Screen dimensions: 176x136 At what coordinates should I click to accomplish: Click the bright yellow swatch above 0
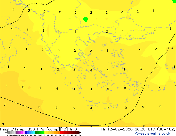45,132
